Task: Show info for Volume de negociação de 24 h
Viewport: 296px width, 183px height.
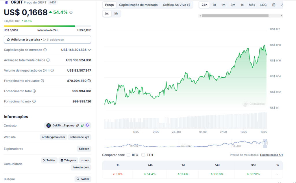Action: [52, 70]
